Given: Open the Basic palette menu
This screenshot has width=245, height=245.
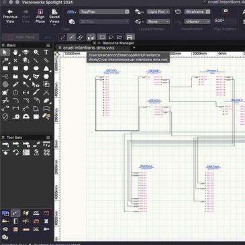Looking at the screenshot, I should pos(48,45).
